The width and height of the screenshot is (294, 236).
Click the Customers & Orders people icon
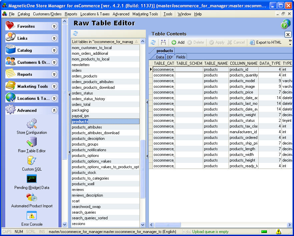tap(10, 61)
